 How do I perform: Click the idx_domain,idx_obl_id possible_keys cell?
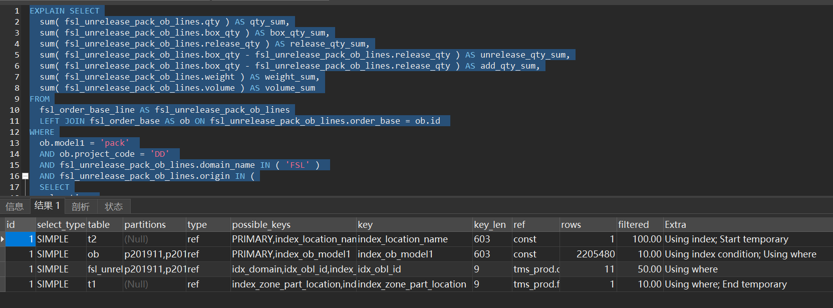294,269
